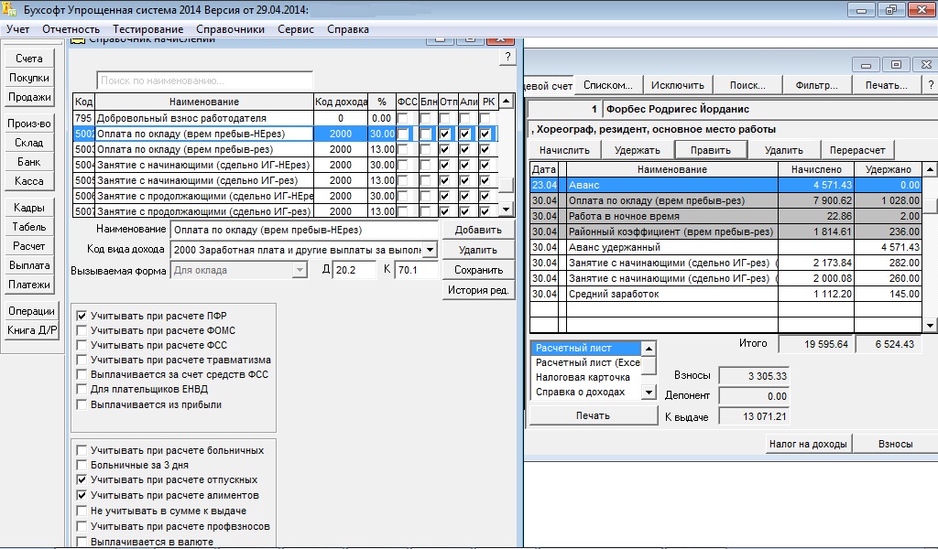Click the Налог на доходы button

809,444
